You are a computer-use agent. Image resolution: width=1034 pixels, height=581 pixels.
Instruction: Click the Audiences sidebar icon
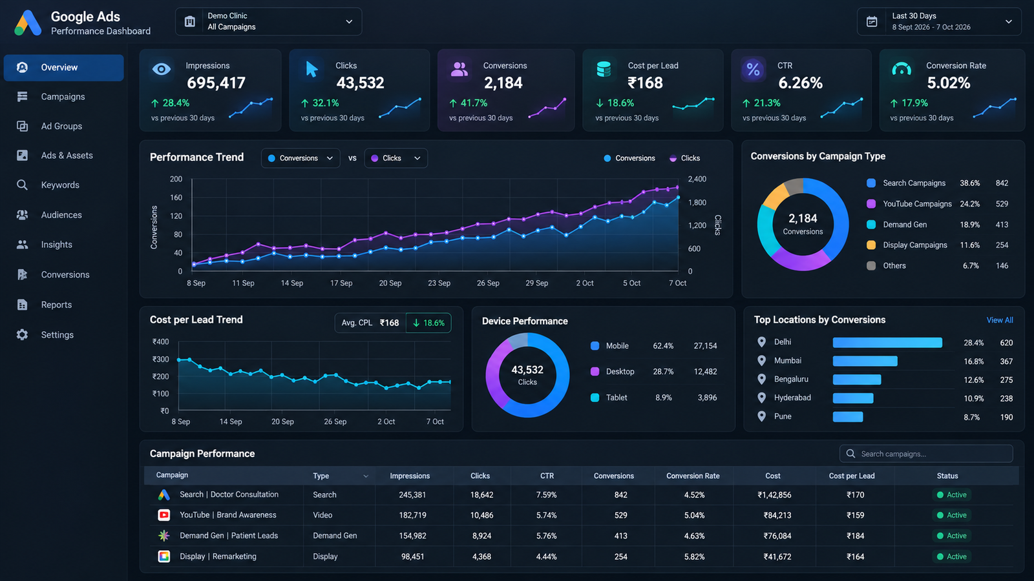tap(22, 215)
